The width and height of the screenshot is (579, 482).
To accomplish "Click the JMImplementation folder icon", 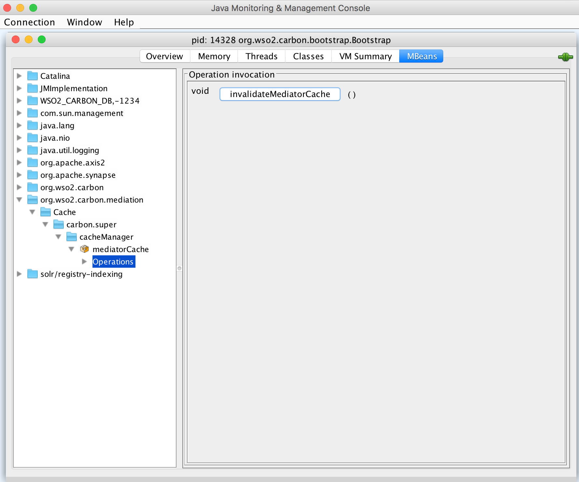I will (33, 88).
